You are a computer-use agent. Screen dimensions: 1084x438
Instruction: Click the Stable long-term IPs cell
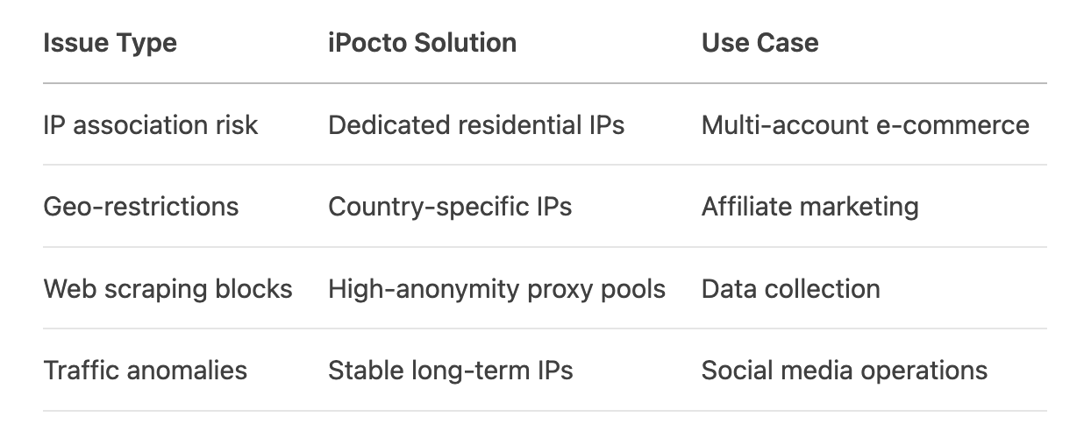coord(450,371)
